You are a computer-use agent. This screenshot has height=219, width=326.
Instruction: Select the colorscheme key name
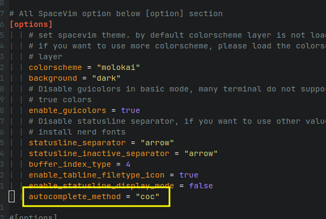coord(55,68)
